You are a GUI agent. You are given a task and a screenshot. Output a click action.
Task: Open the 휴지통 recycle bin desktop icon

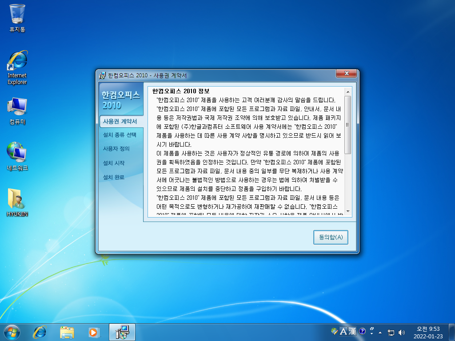pyautogui.click(x=17, y=18)
